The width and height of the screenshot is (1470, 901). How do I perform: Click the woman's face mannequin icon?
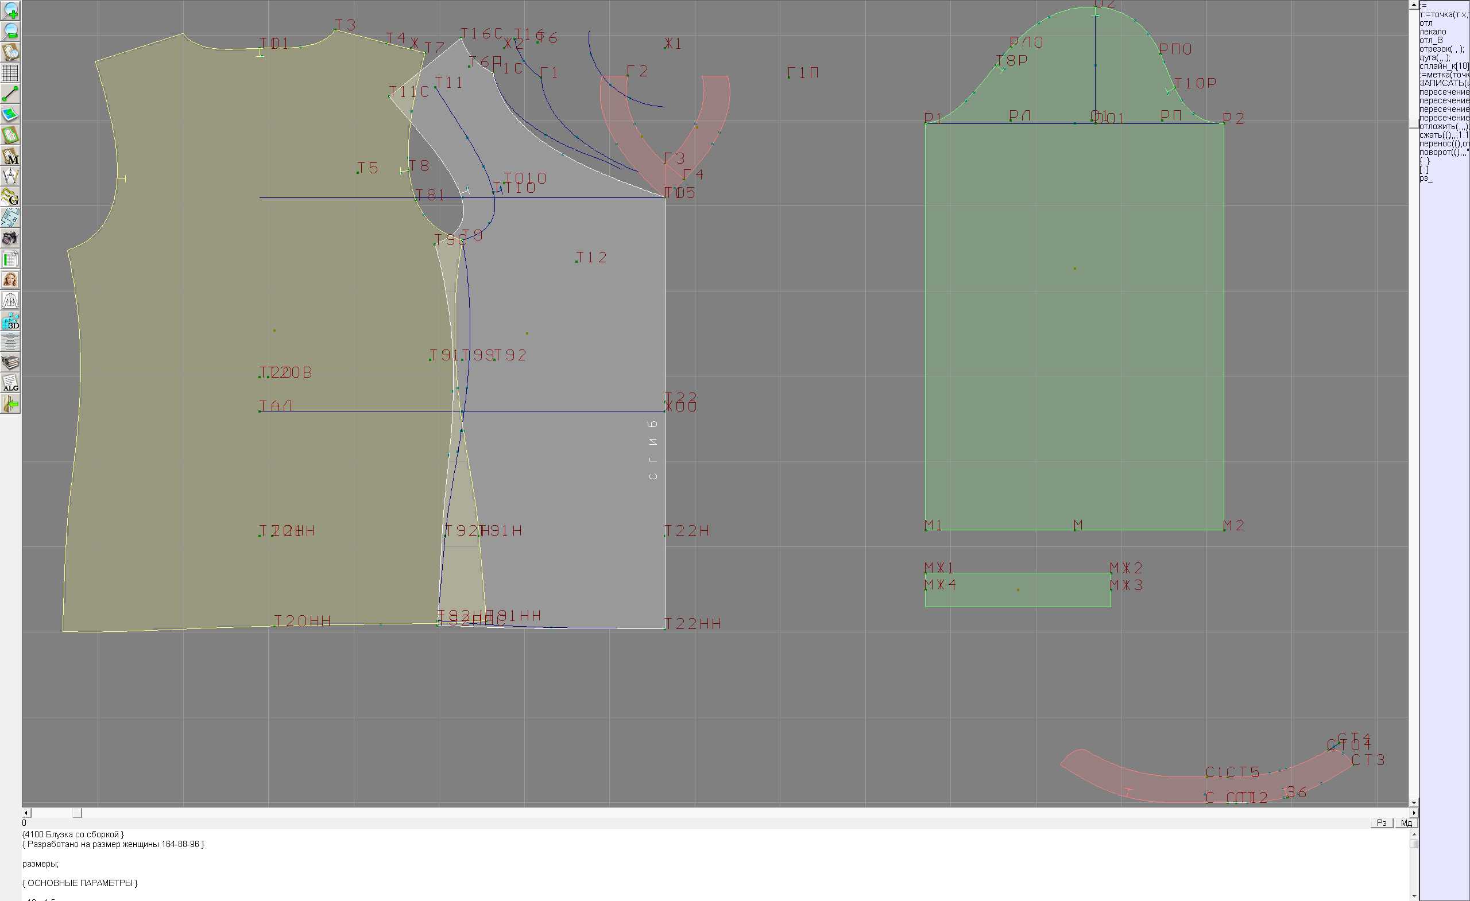click(x=10, y=279)
